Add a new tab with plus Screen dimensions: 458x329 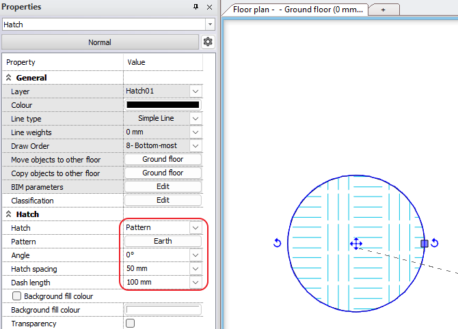[x=383, y=10]
